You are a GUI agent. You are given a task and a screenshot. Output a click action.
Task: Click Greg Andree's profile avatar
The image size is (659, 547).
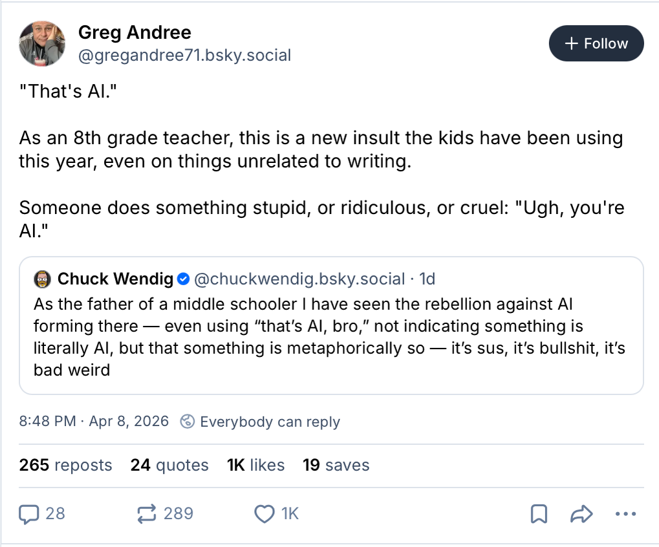point(42,43)
